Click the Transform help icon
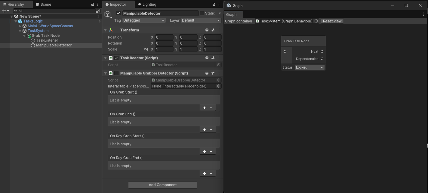The width and height of the screenshot is (428, 193). (207, 30)
